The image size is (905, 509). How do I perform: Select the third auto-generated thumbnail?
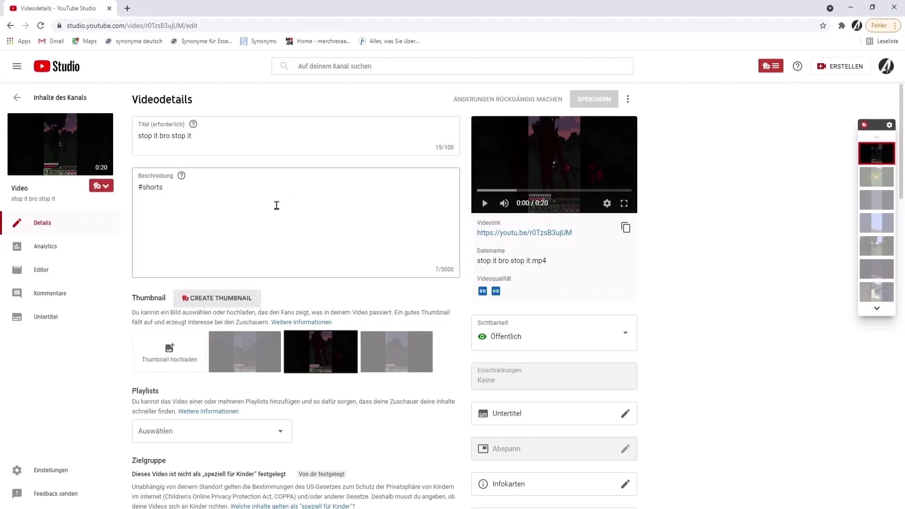pyautogui.click(x=396, y=352)
